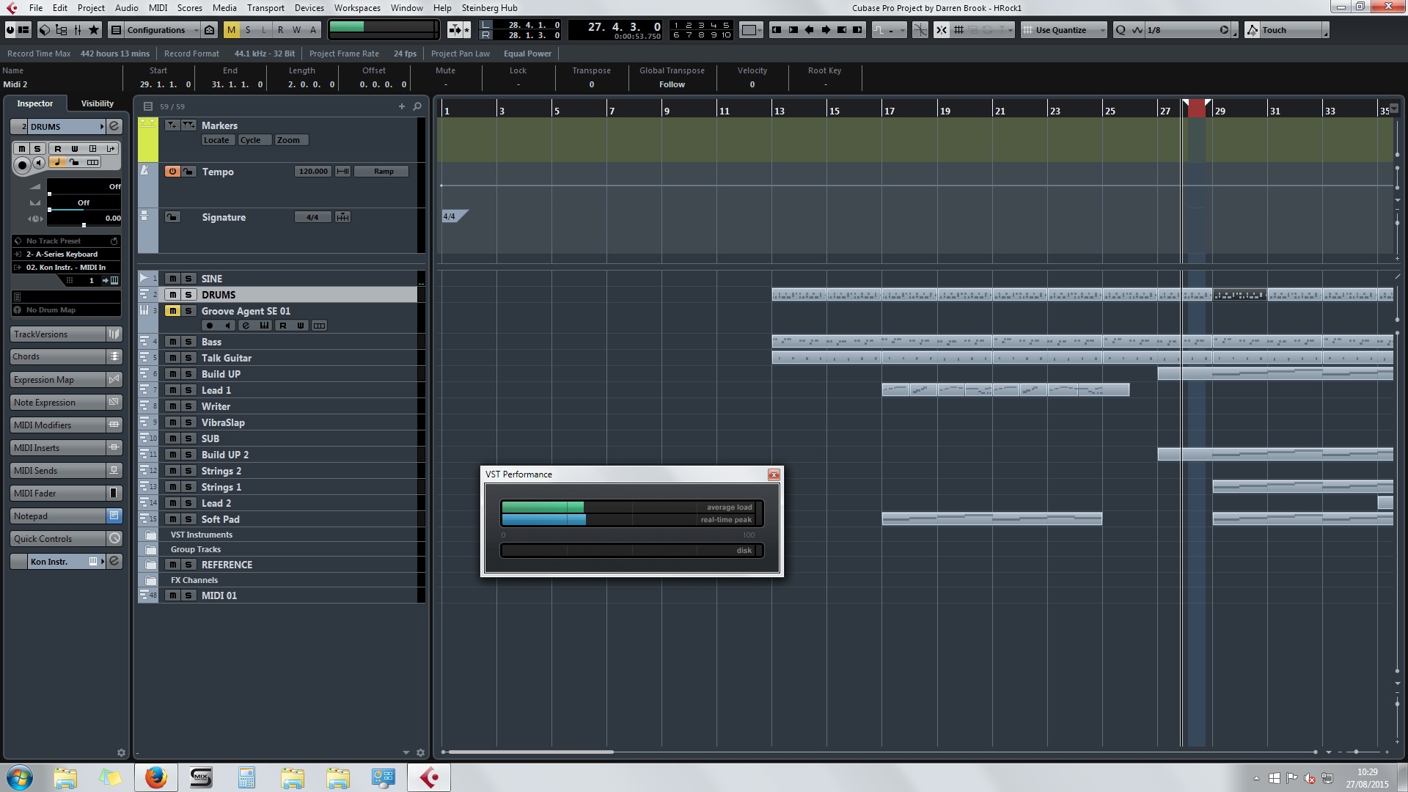Viewport: 1408px width, 792px height.
Task: Solo the Lead 1 track
Action: point(188,390)
